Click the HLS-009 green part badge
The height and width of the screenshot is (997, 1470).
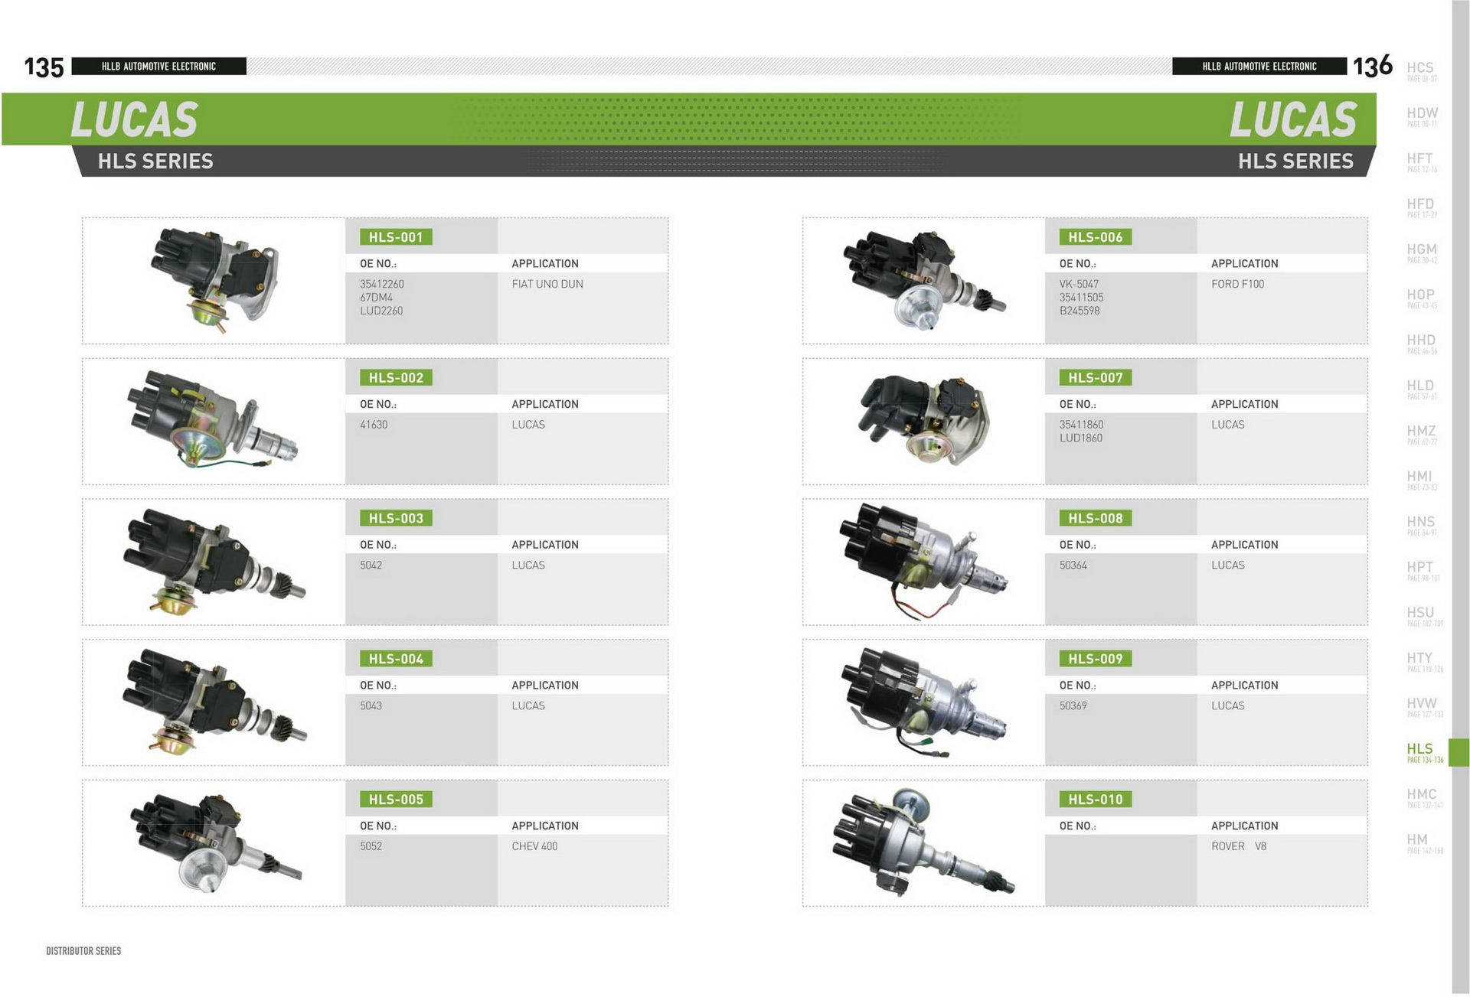coord(1095,659)
